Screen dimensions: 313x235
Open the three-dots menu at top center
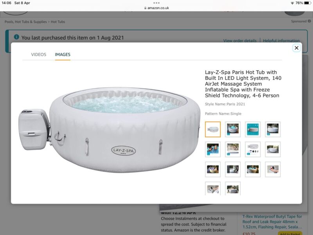[156, 3]
